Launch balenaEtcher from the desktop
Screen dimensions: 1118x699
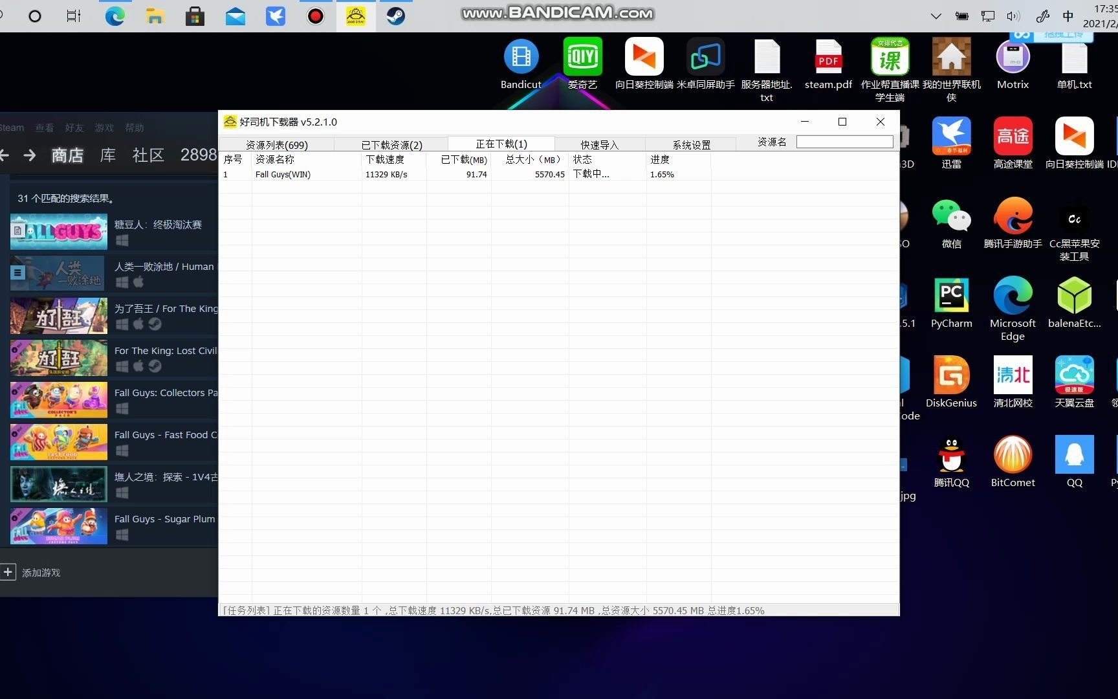[1074, 302]
